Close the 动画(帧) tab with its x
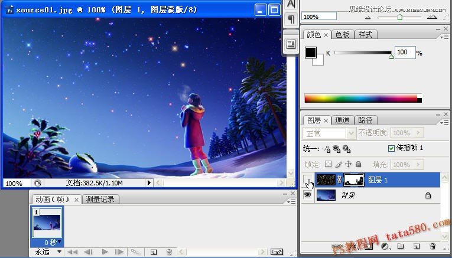The width and height of the screenshot is (452, 258). click(x=76, y=200)
